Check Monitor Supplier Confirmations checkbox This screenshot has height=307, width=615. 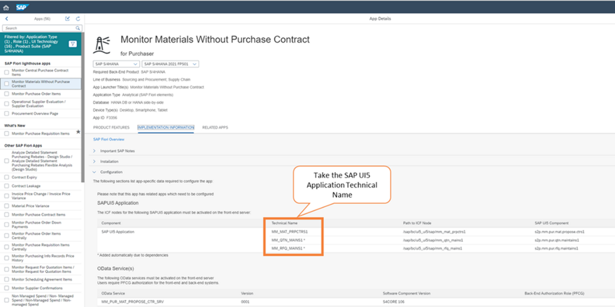point(6,288)
